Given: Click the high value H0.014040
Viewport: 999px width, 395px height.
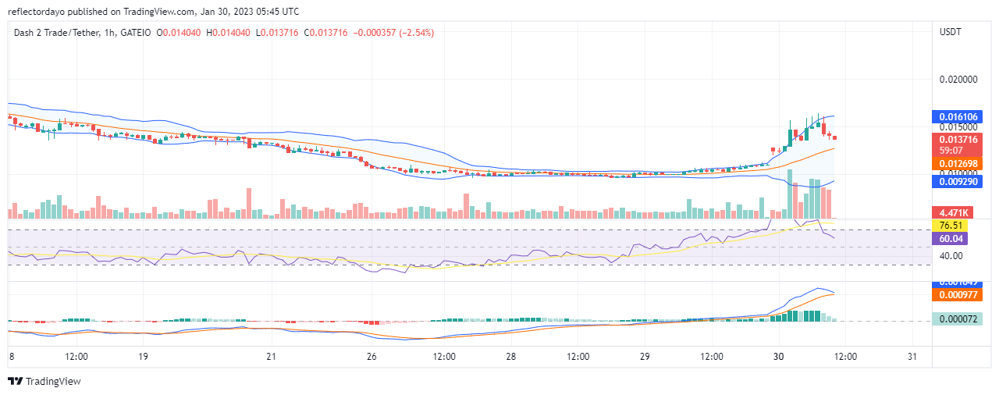Looking at the screenshot, I should [x=227, y=33].
